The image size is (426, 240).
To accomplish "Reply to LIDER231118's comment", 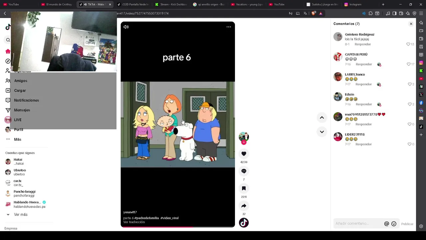I will tap(363, 144).
